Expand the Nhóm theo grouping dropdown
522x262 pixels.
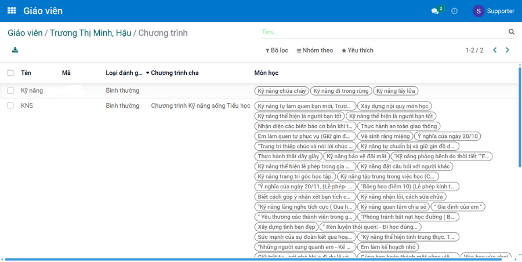tap(315, 50)
